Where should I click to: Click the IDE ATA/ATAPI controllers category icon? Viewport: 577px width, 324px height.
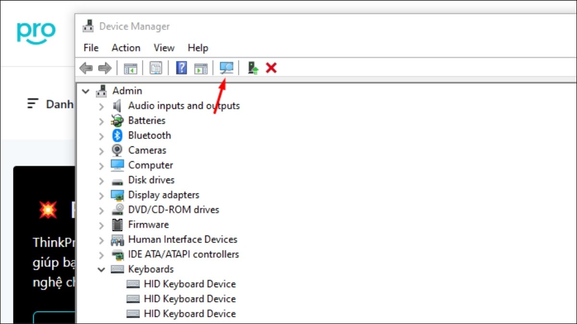(117, 254)
